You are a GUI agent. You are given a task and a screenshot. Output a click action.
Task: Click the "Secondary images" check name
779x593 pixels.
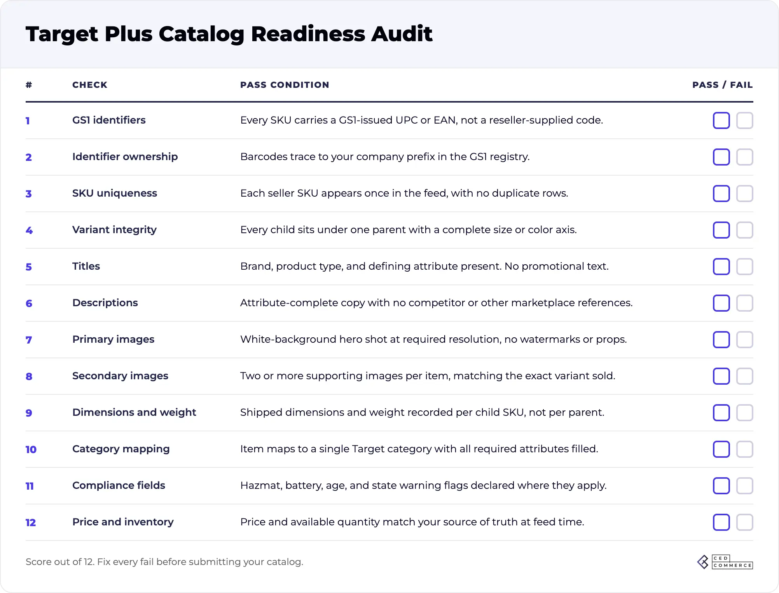[120, 376]
